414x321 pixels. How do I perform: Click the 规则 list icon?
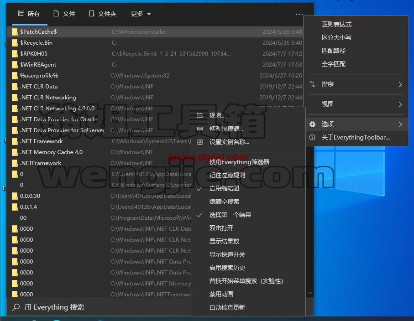point(200,115)
